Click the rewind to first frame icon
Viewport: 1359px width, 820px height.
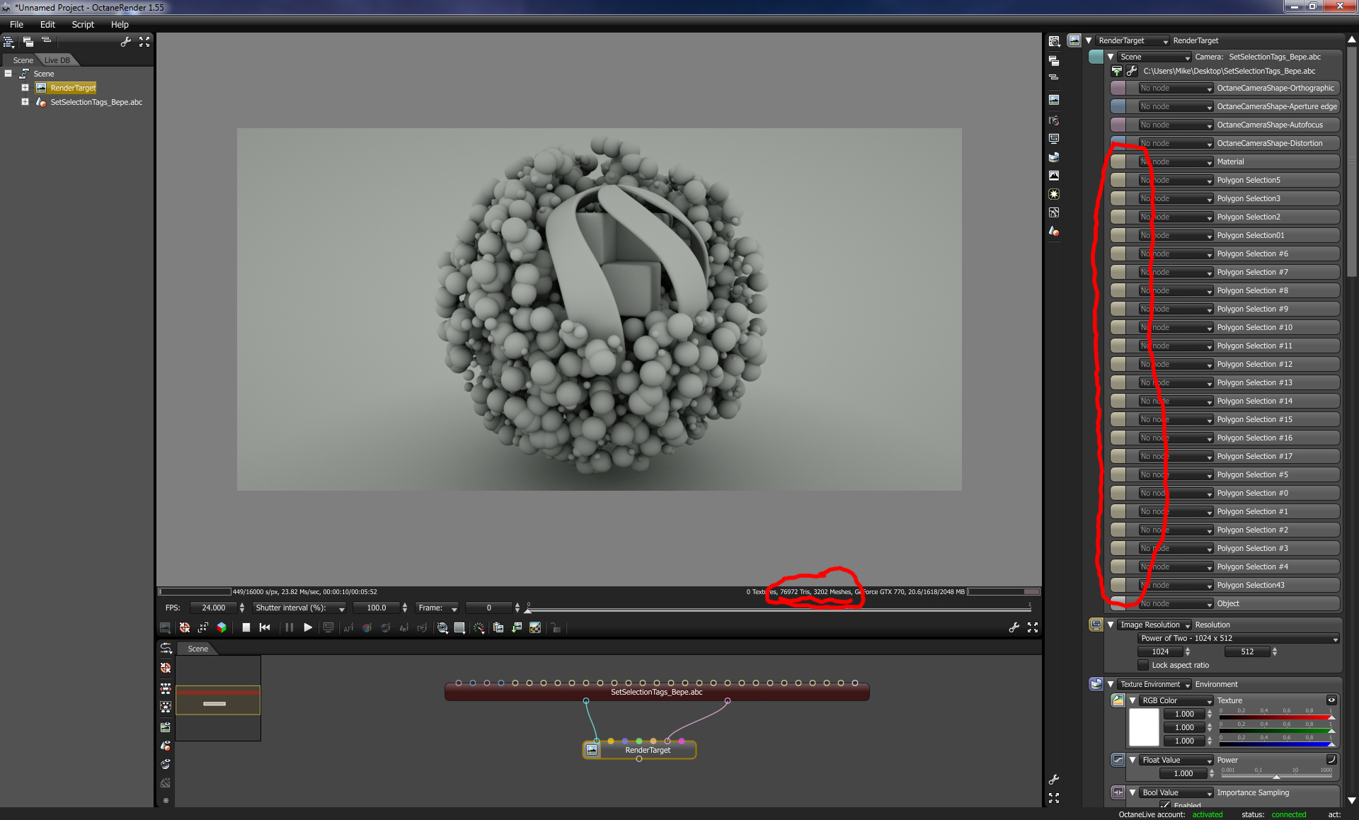[265, 627]
